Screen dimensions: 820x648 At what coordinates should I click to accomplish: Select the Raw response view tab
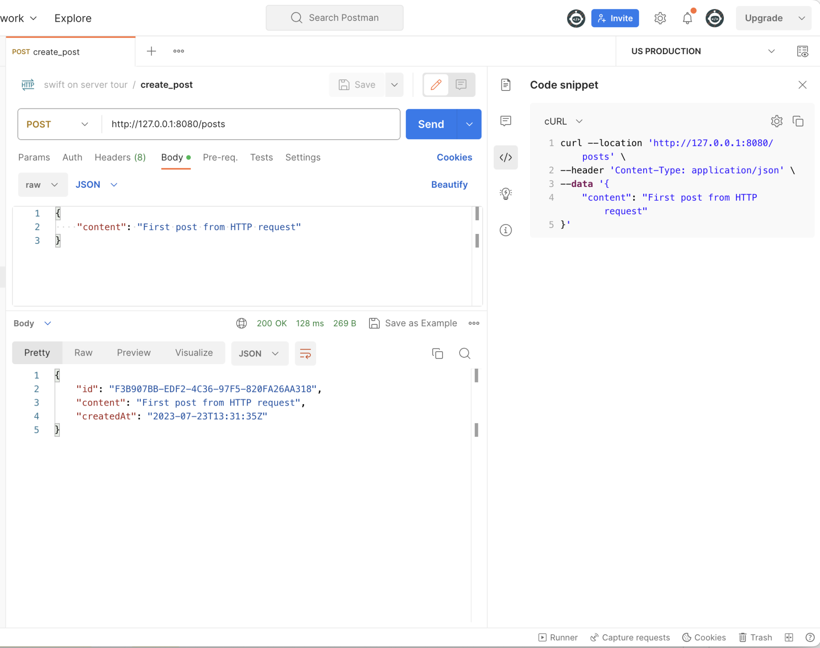coord(83,353)
